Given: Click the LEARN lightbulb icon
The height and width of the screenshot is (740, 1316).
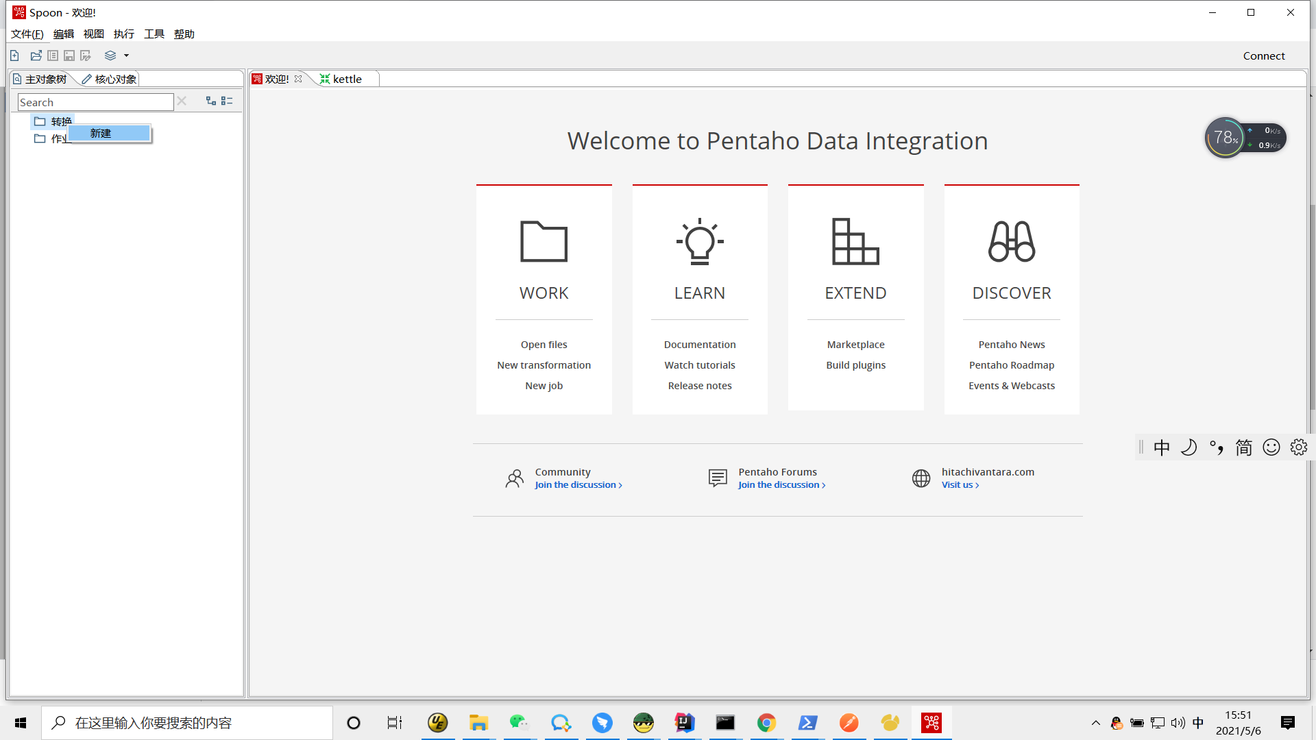Looking at the screenshot, I should (700, 241).
